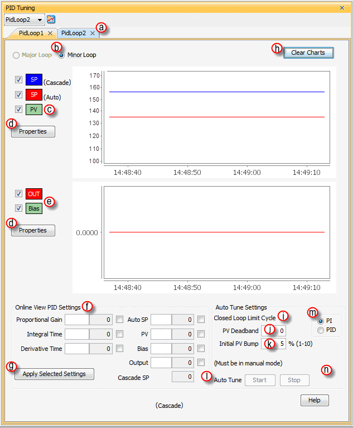Close the PidLoop2 tab
This screenshot has height=428, width=353.
click(x=93, y=34)
